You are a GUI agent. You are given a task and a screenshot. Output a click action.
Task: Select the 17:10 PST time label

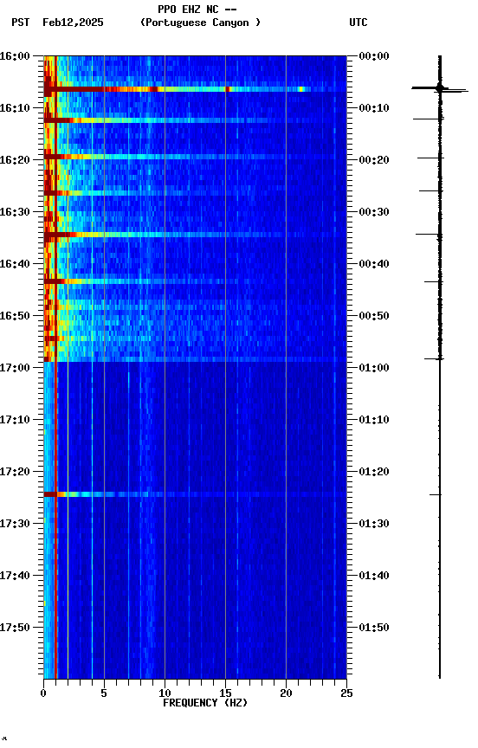tap(15, 420)
